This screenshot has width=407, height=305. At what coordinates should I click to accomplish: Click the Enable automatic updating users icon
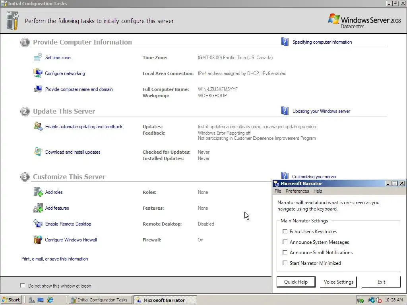(38, 126)
